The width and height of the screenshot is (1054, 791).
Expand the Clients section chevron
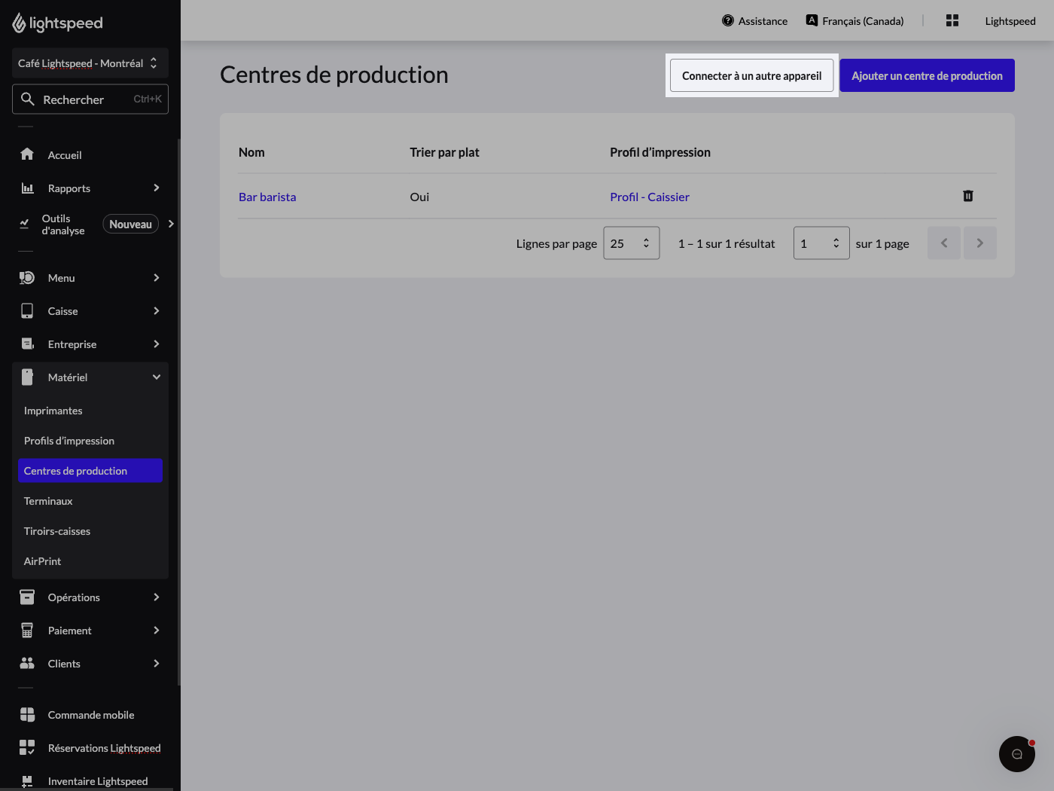tap(157, 664)
